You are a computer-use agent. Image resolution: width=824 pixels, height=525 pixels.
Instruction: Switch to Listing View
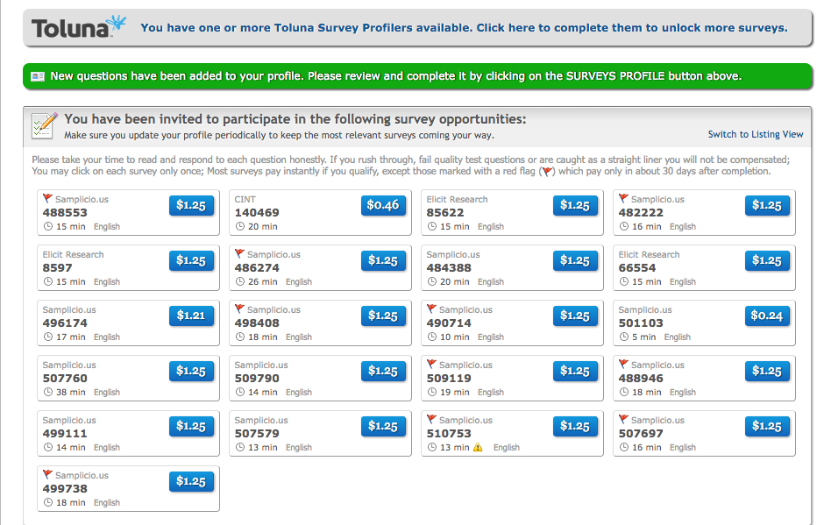755,134
